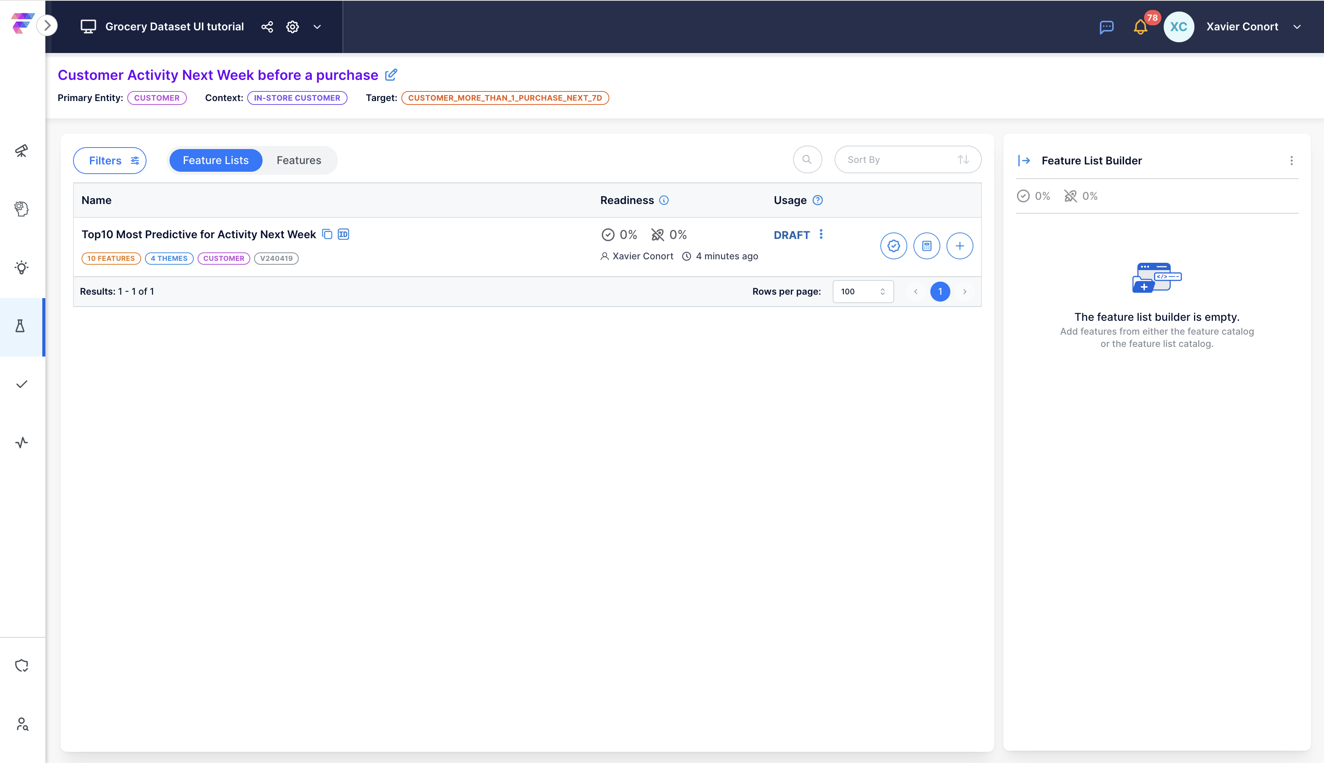This screenshot has width=1324, height=763.
Task: Open the lightbulb ideation sidebar icon
Action: 22,267
